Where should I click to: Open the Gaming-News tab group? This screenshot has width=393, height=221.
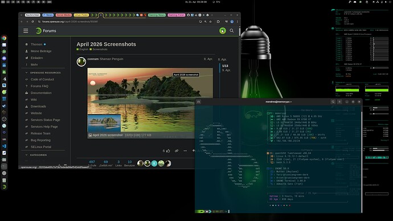157,15
